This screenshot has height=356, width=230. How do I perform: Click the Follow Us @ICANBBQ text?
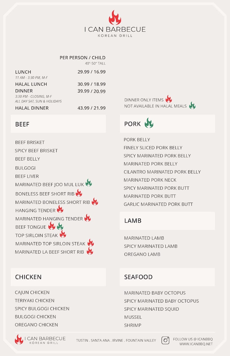[x=193, y=339]
